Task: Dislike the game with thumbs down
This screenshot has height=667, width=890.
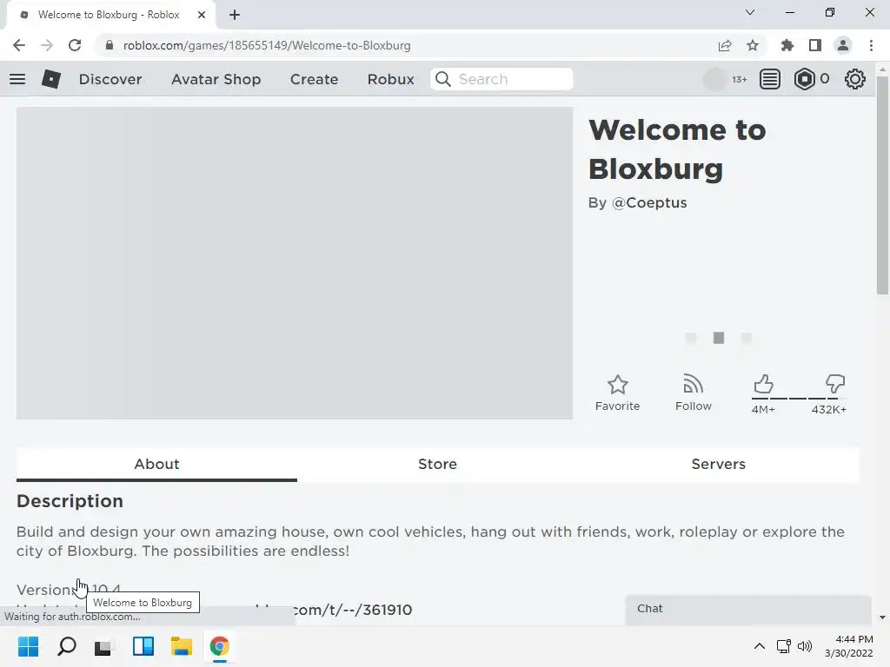Action: pyautogui.click(x=835, y=384)
